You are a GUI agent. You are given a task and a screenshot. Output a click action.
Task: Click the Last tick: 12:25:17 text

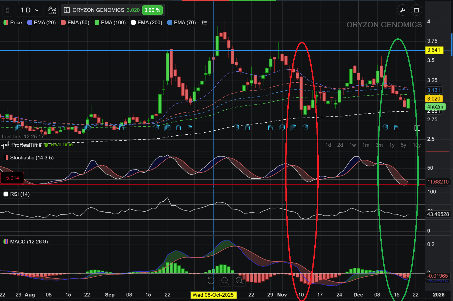[23, 137]
